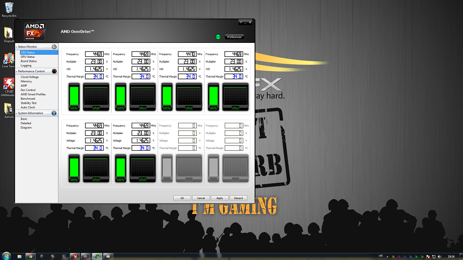Open the CPUID HWMonitor desktop shortcut
The width and height of the screenshot is (463, 260).
(x=8, y=87)
